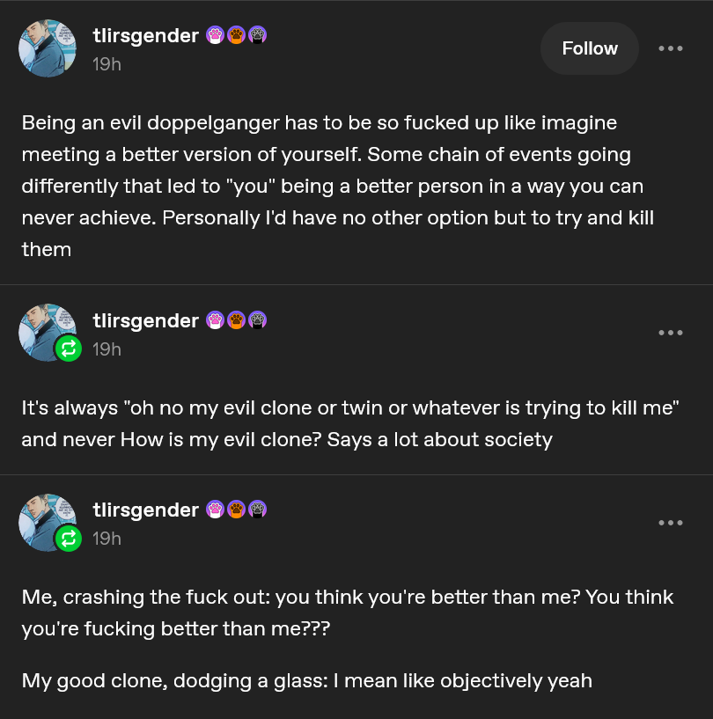Click the black paw badge in third post
The height and width of the screenshot is (719, 713).
pyautogui.click(x=257, y=510)
